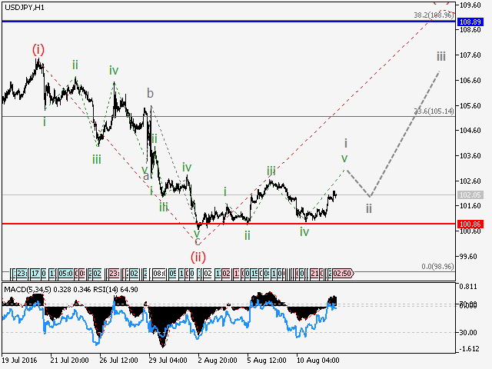Select the red (i) wave label
Viewport: 492px width, 369px height.
point(38,49)
